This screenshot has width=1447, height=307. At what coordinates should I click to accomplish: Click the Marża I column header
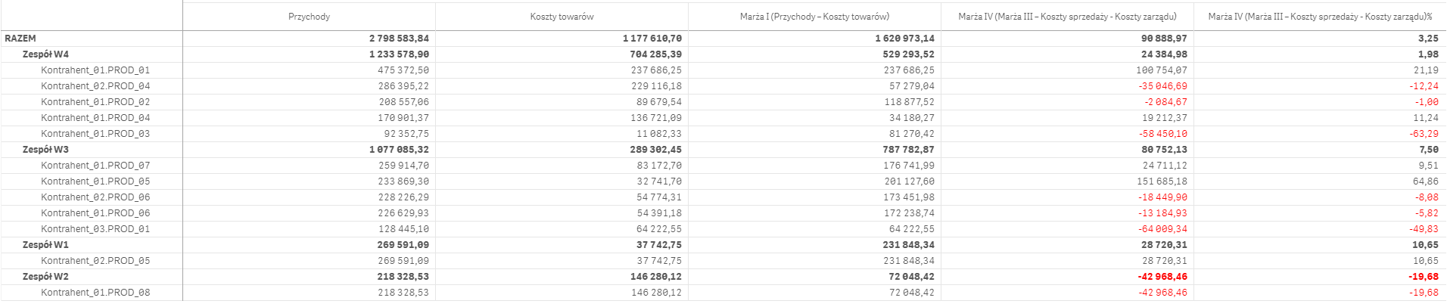[814, 17]
